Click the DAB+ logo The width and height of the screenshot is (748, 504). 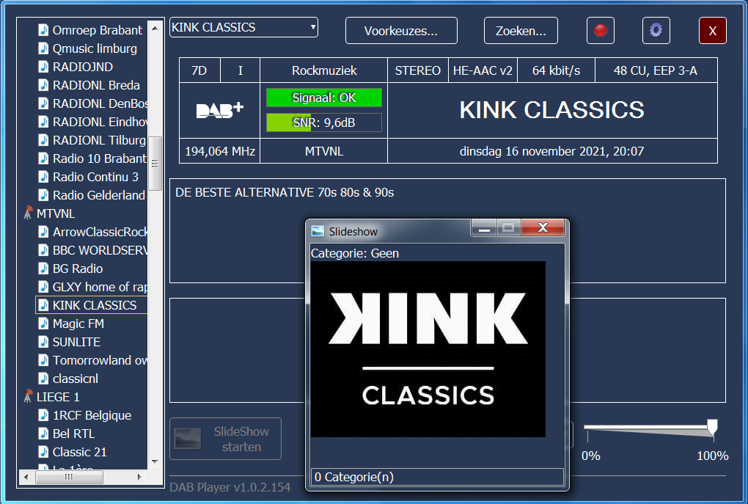[x=219, y=110]
